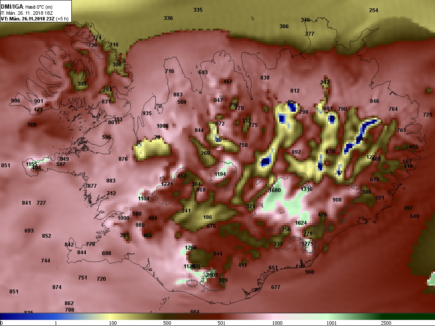Click the 862 map value

[69, 303]
